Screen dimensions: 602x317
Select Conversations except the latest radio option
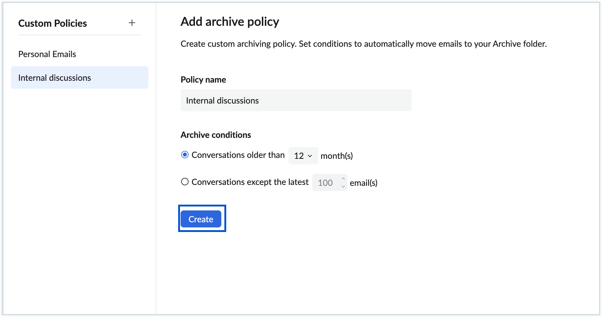(185, 182)
